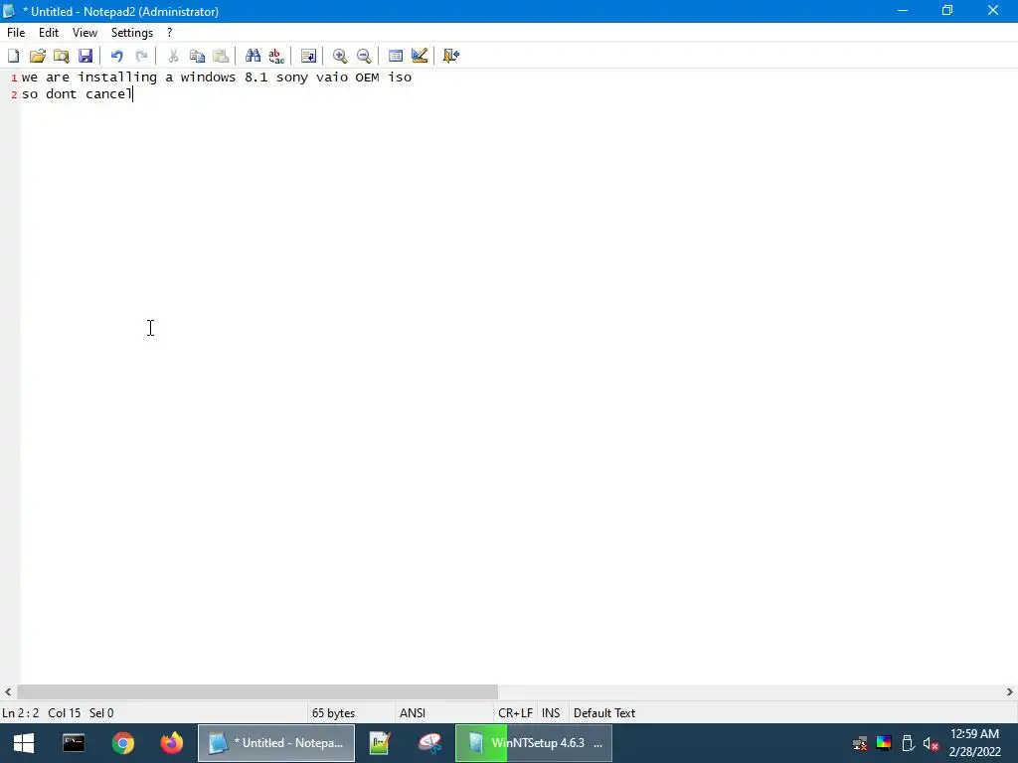Open the syntax scheme selector icon

coord(396,56)
